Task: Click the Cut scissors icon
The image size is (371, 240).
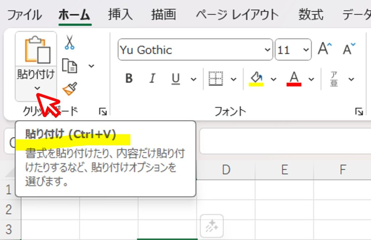Action: (x=69, y=42)
